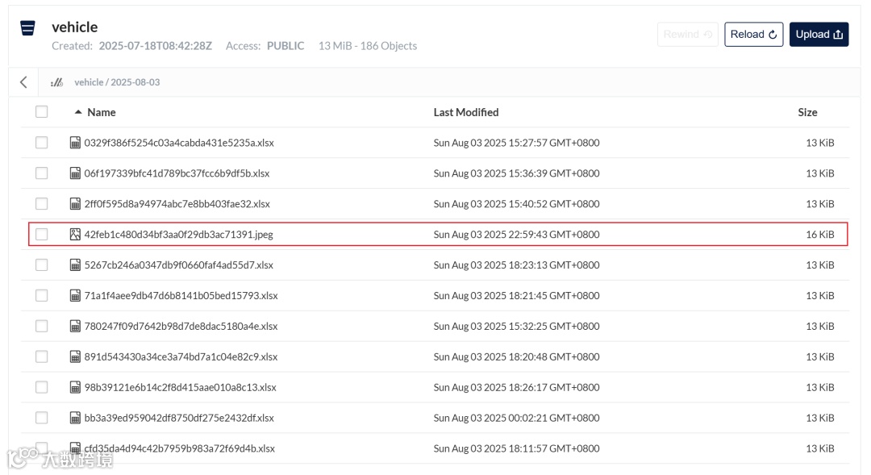Screen dimensions: 871x475
Task: Sort by the Name column header
Action: point(101,112)
